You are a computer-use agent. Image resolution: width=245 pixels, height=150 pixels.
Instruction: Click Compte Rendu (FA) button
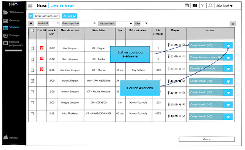pyautogui.click(x=206, y=81)
